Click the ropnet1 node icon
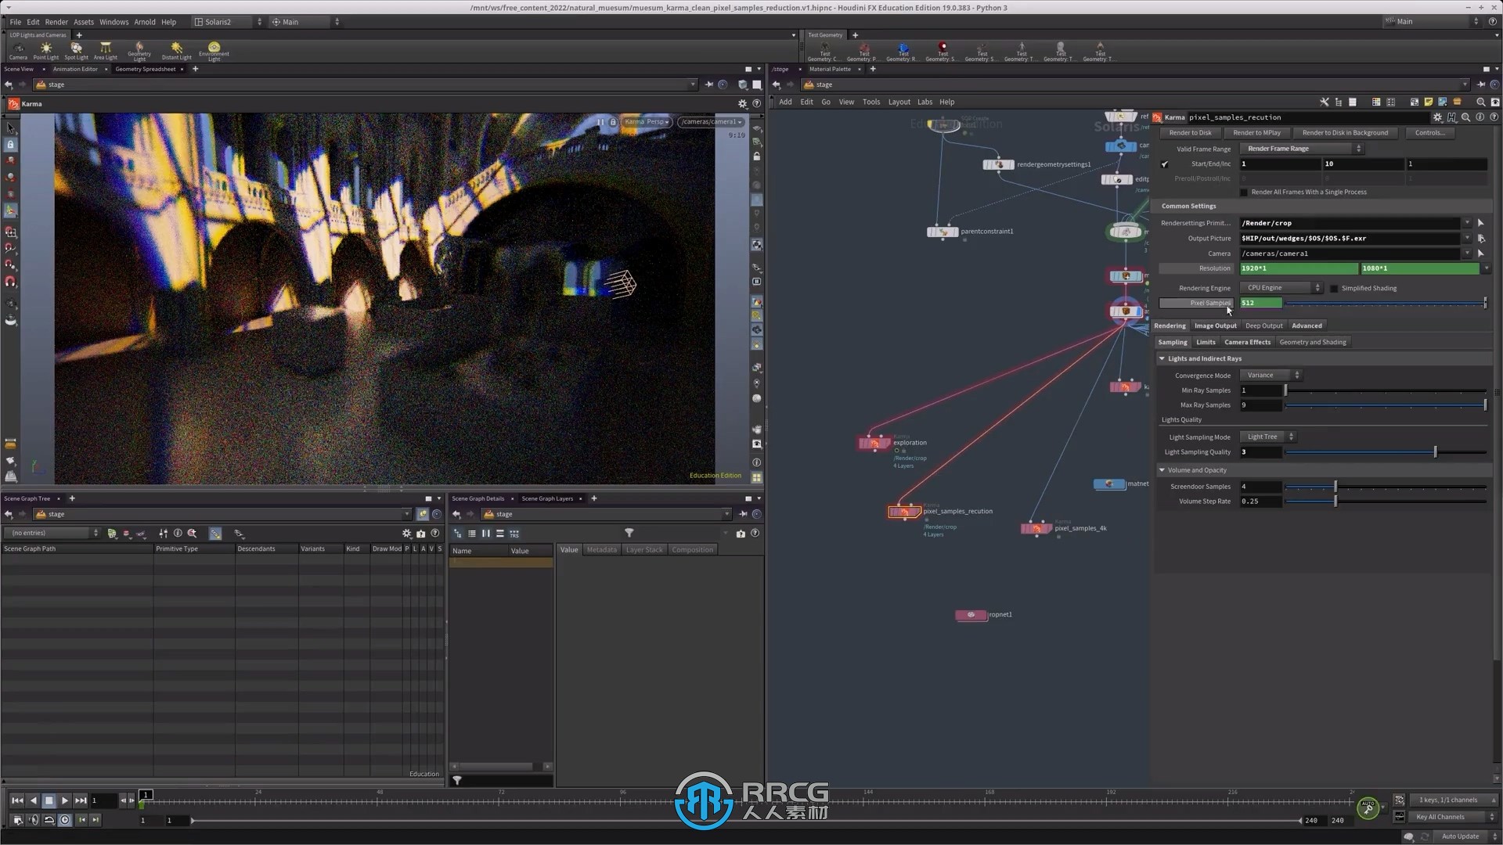Screen dimensions: 1503x845 (x=971, y=615)
